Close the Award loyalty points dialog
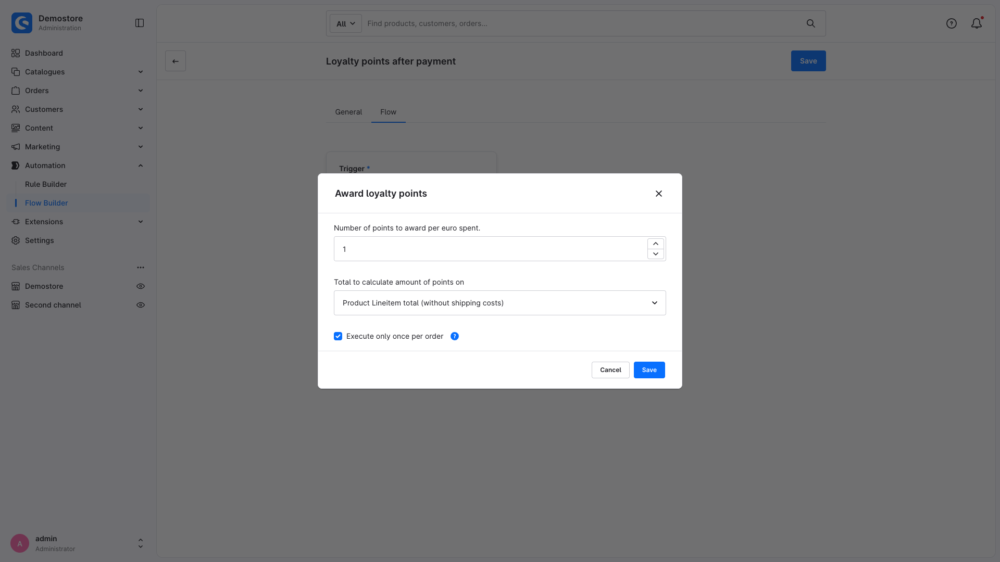1000x562 pixels. click(659, 194)
